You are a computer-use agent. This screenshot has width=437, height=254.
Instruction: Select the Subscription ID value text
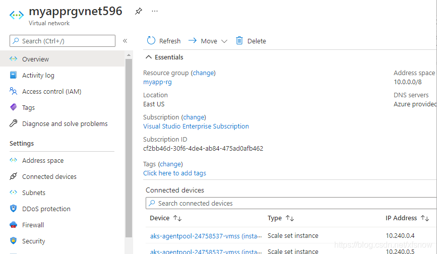(x=203, y=149)
